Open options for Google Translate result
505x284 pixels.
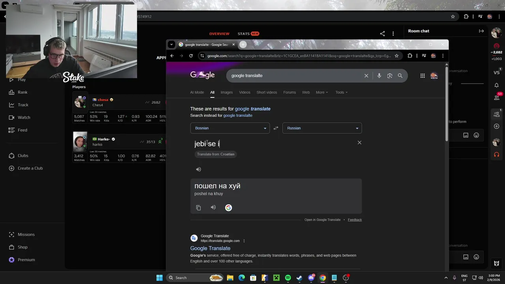(x=244, y=241)
